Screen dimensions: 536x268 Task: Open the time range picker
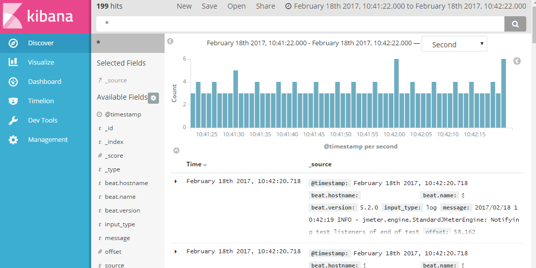[x=406, y=6]
